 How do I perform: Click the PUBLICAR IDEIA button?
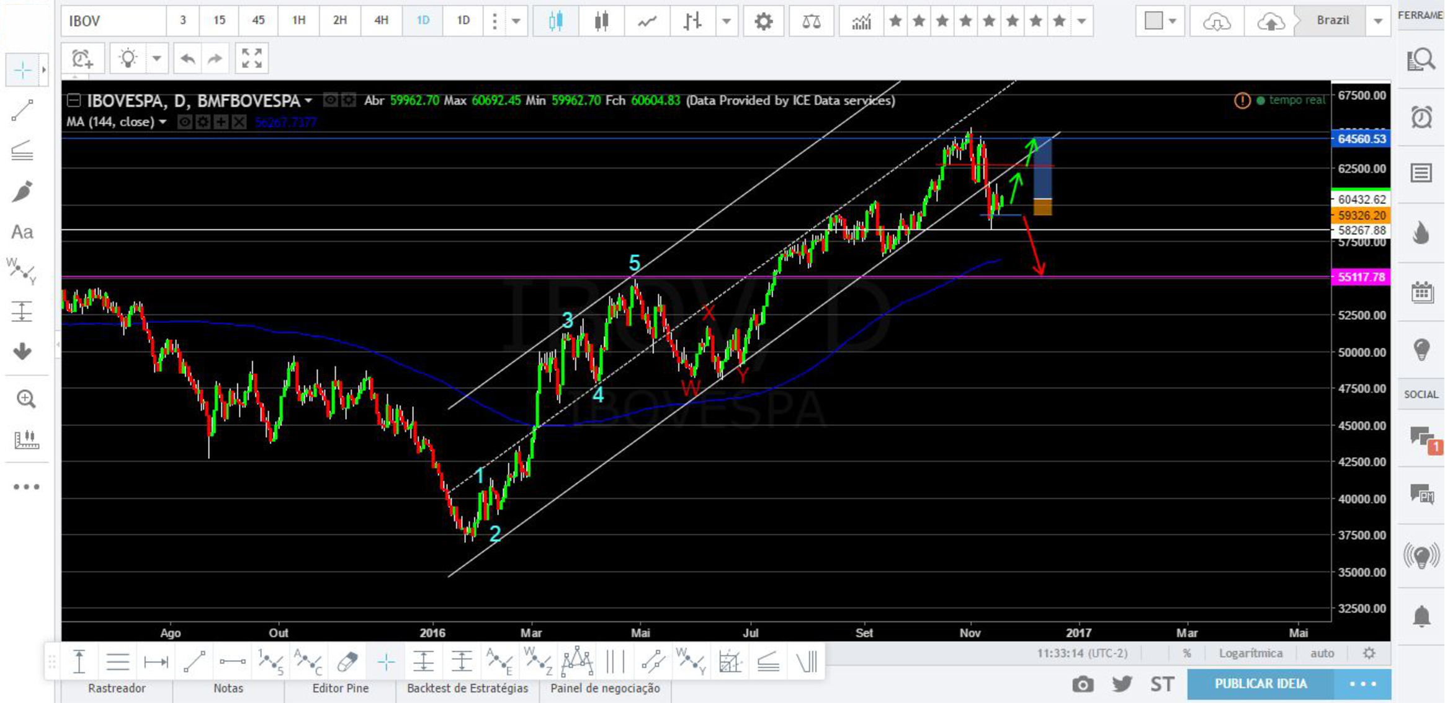coord(1260,684)
